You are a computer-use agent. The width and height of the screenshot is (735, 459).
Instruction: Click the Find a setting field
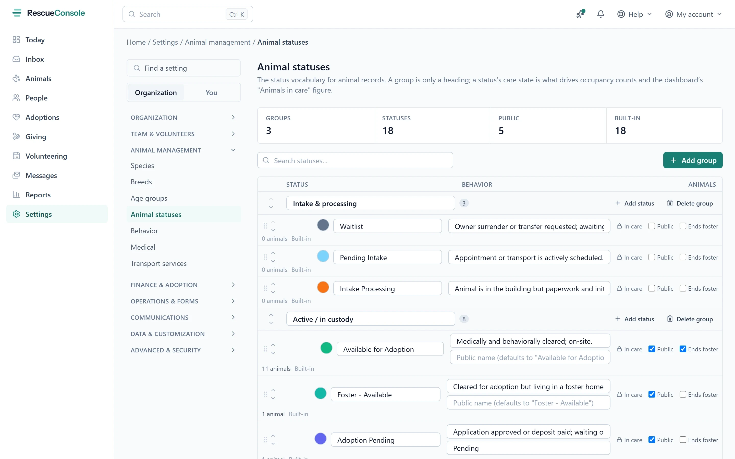coord(183,68)
